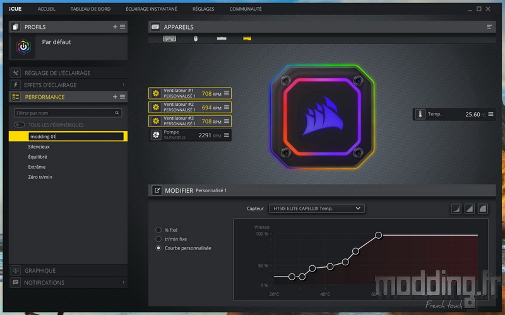Toggle Tous les périphériques switch
Screen dimensions: 505x315
point(20,125)
